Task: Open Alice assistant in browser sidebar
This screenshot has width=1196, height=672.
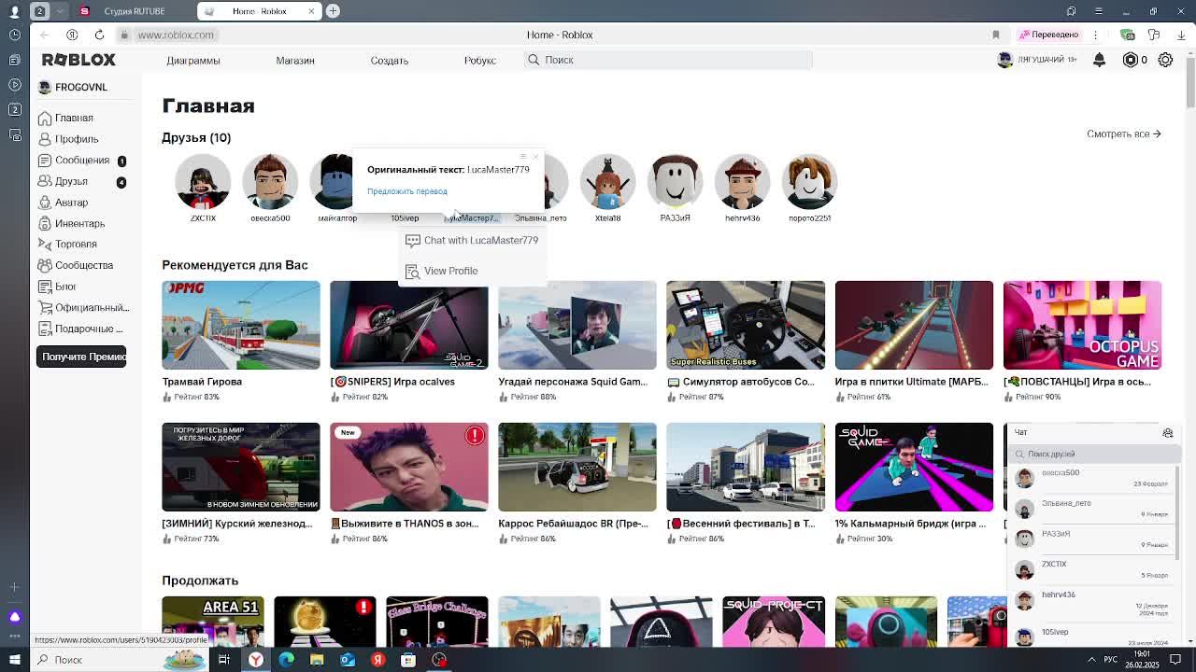Action: (x=14, y=617)
